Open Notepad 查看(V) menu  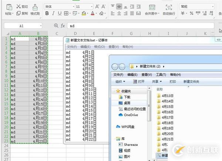pos(114,47)
